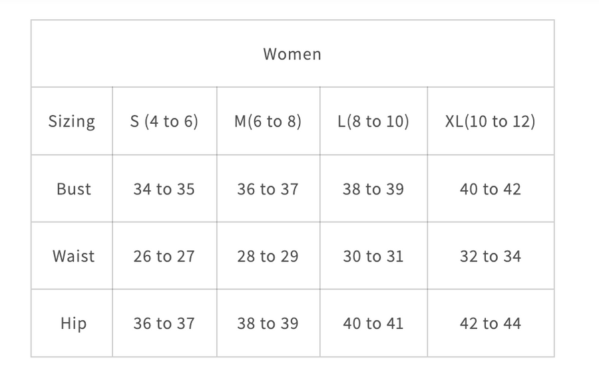Viewport: 599px width, 388px height.
Task: Click the XL waist cell 32 to 34
Action: tap(490, 256)
